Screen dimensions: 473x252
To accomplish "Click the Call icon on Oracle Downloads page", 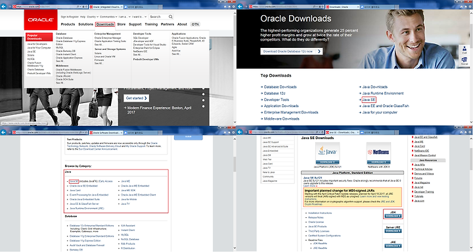I will pyautogui.click(x=464, y=50).
